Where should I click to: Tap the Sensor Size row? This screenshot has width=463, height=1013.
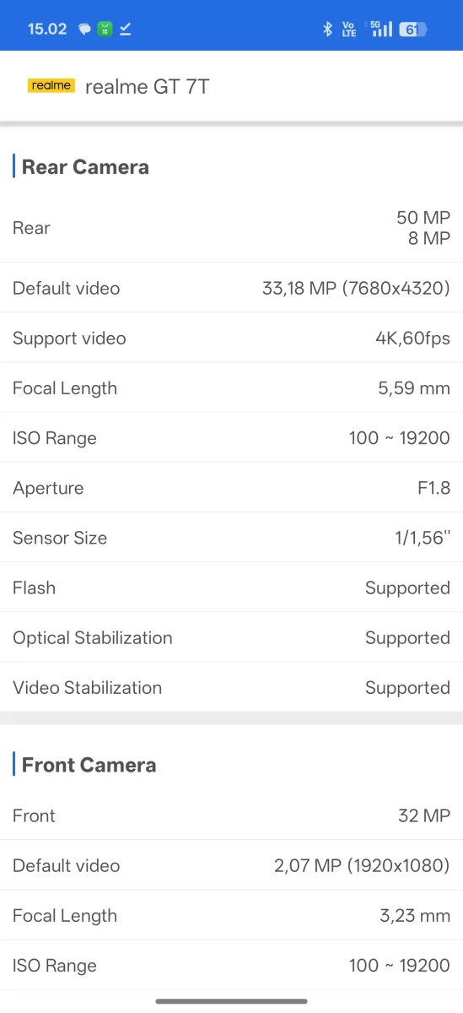click(231, 537)
